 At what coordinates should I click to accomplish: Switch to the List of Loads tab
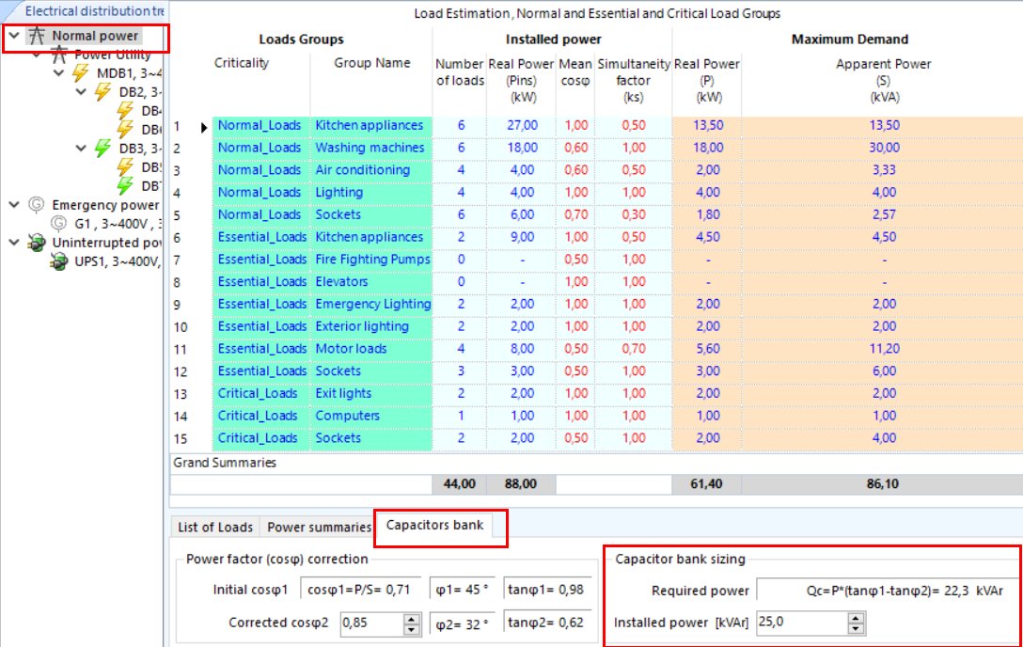pos(213,528)
